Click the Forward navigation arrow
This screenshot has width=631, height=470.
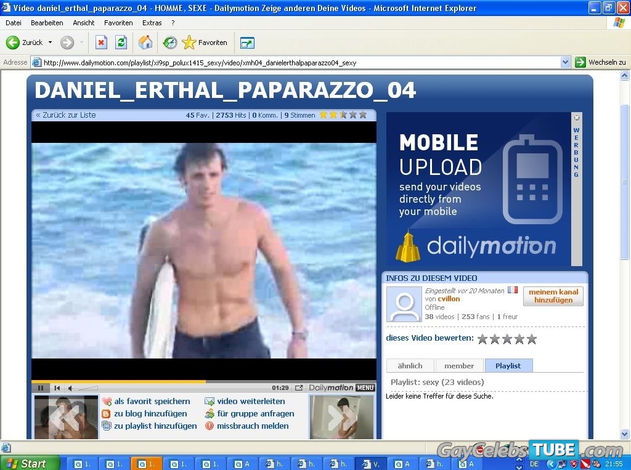click(x=67, y=43)
